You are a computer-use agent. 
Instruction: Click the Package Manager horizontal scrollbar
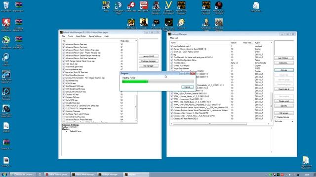tap(209, 124)
